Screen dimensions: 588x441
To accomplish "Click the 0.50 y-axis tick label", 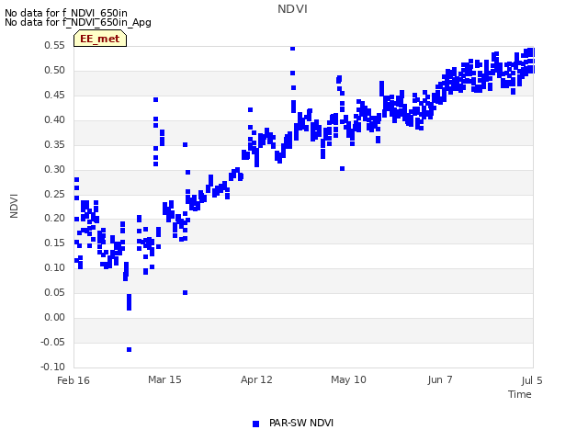I will [x=55, y=70].
